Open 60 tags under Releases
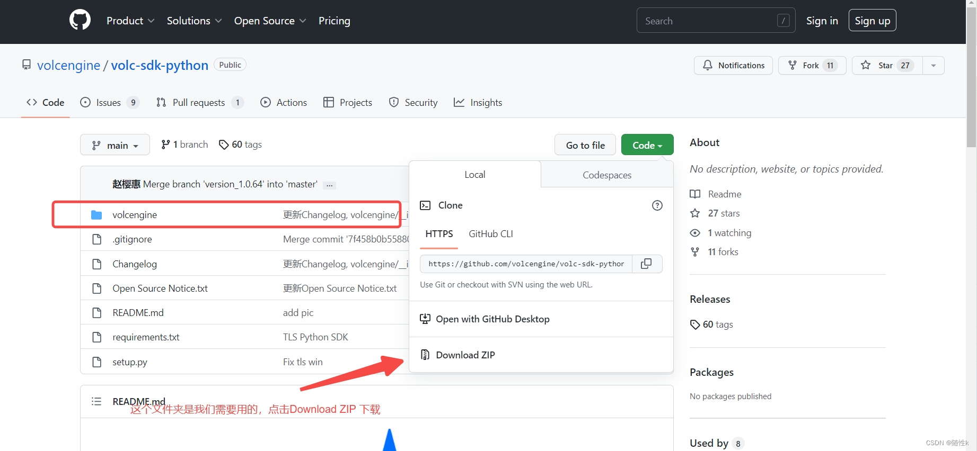The image size is (977, 451). click(711, 324)
